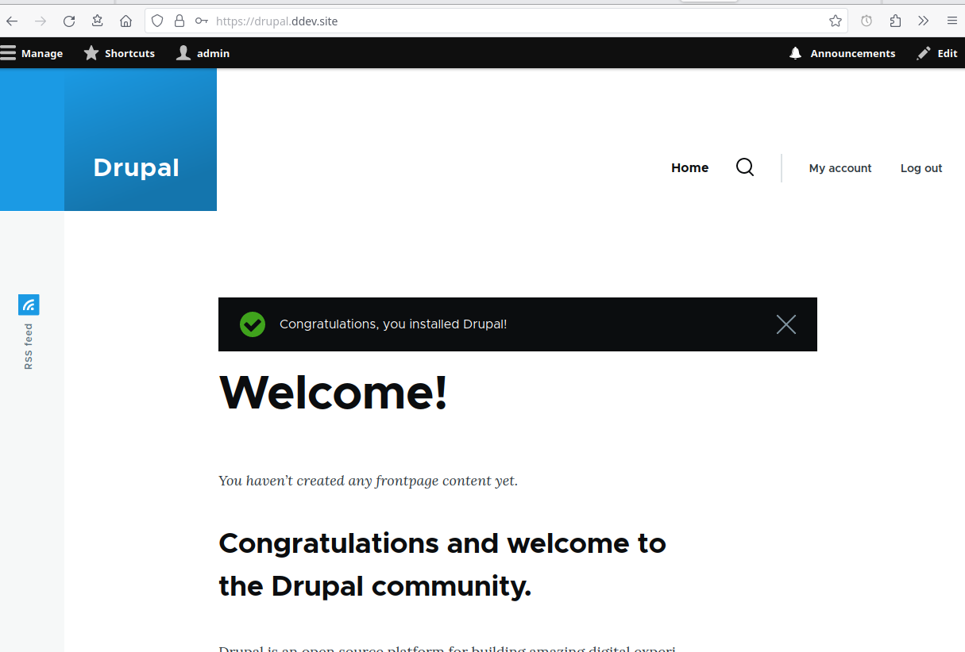Open the browser hamburger application menu
Viewport: 965px width, 652px height.
(951, 21)
